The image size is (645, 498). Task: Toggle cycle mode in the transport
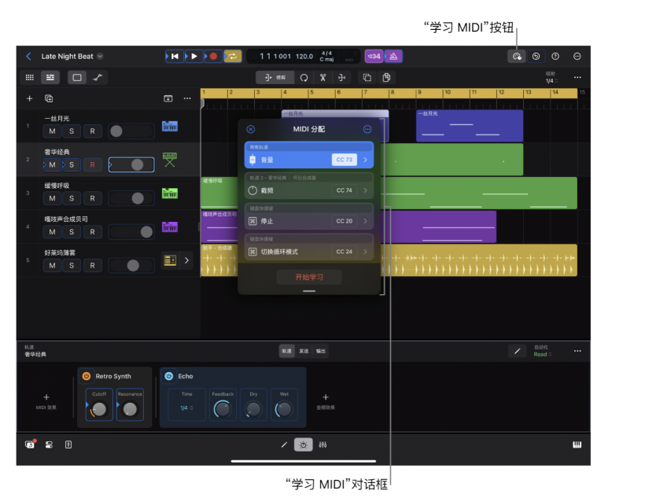233,57
